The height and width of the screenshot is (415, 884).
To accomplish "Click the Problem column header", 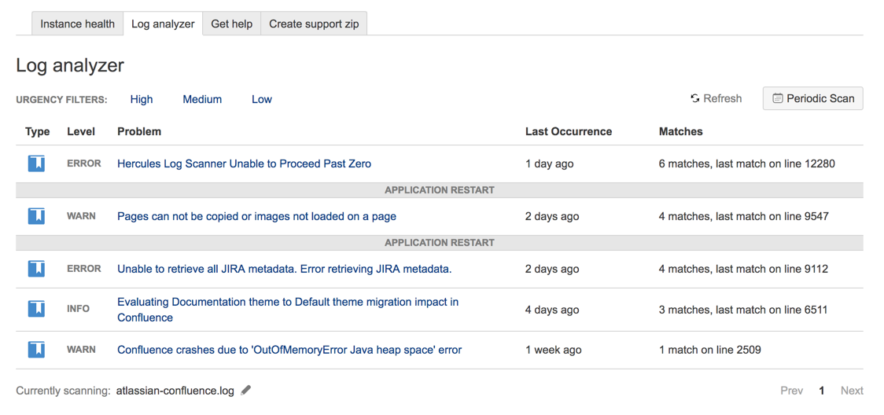I will pos(139,131).
